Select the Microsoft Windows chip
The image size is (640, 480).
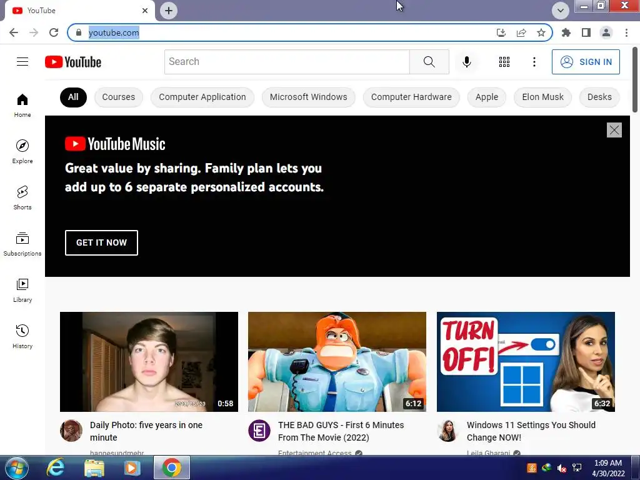click(309, 97)
